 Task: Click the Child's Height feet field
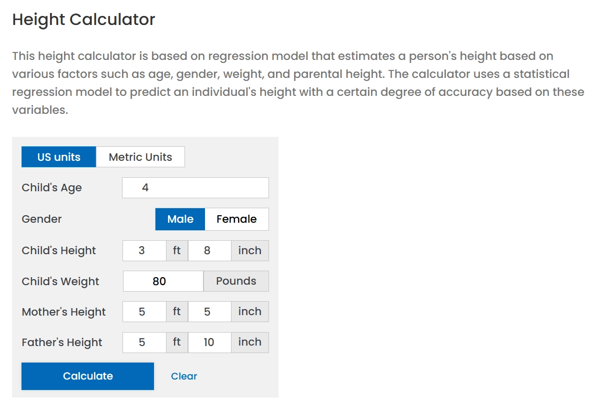coord(144,251)
